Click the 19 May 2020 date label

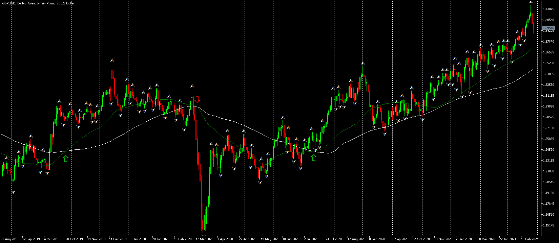pos(270,239)
